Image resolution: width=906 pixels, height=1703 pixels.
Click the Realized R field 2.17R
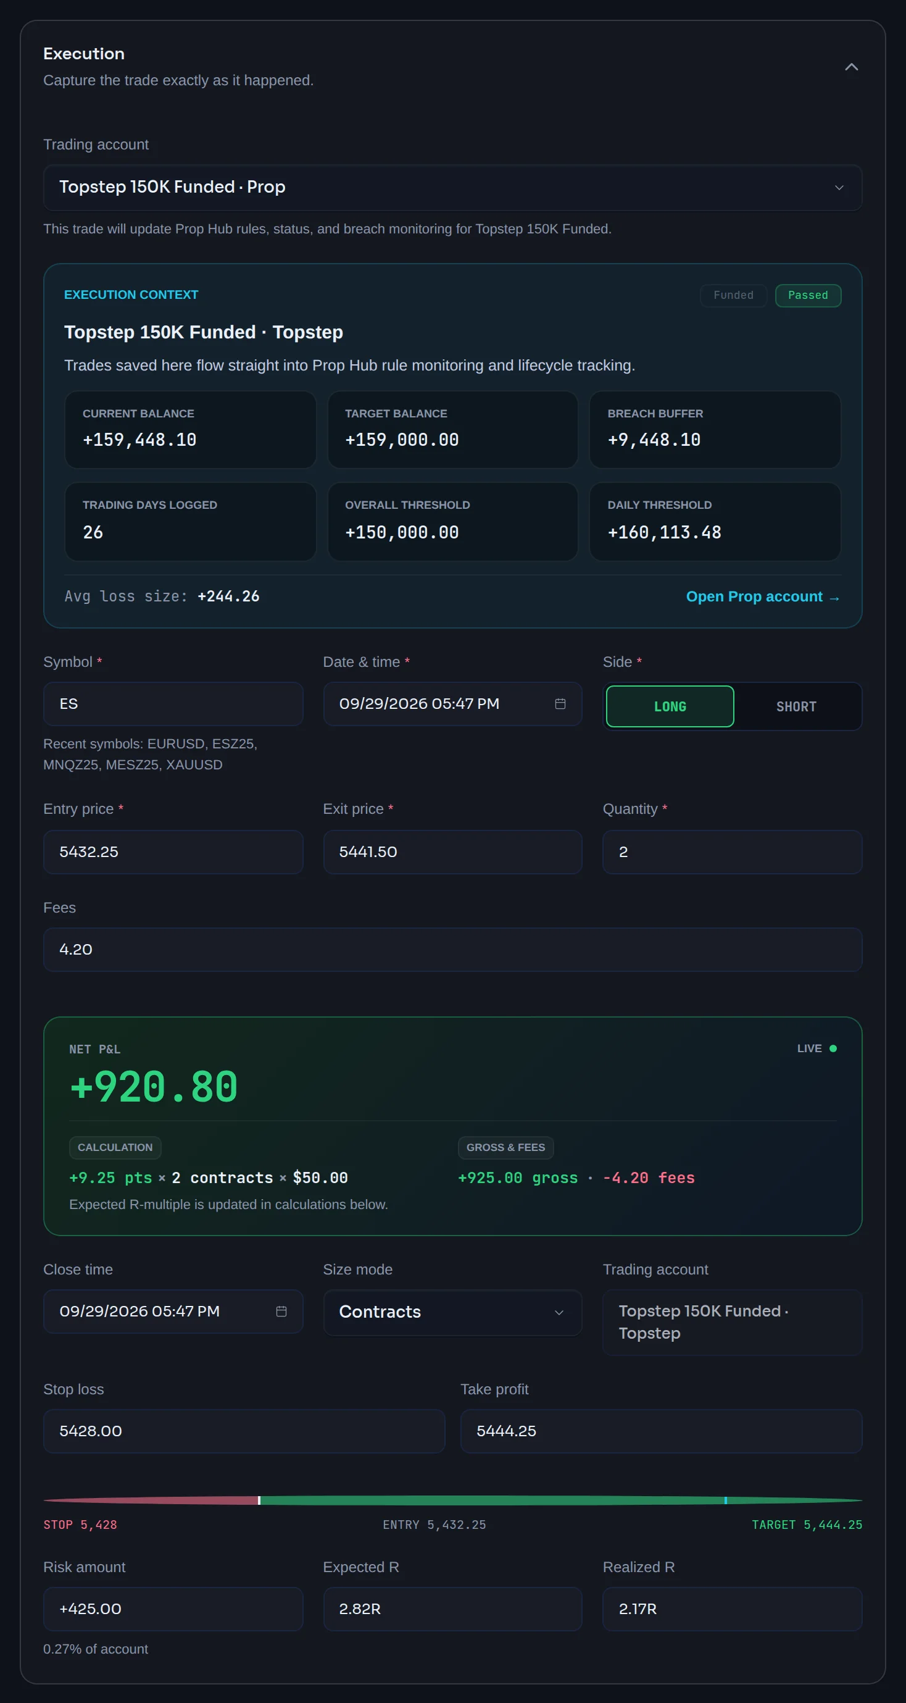click(732, 1609)
